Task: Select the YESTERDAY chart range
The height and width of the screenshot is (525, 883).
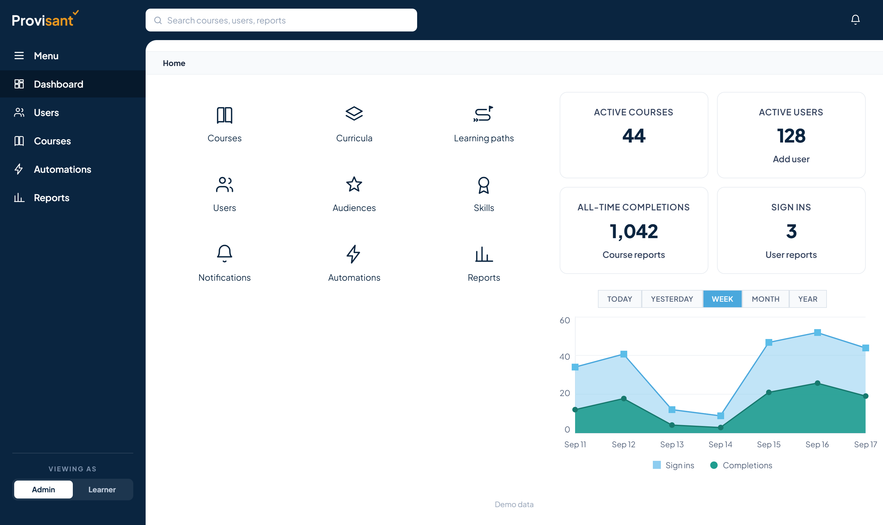Action: [x=672, y=299]
